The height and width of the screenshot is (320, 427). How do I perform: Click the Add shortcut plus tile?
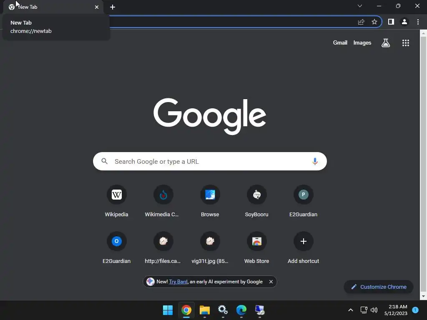pyautogui.click(x=304, y=241)
